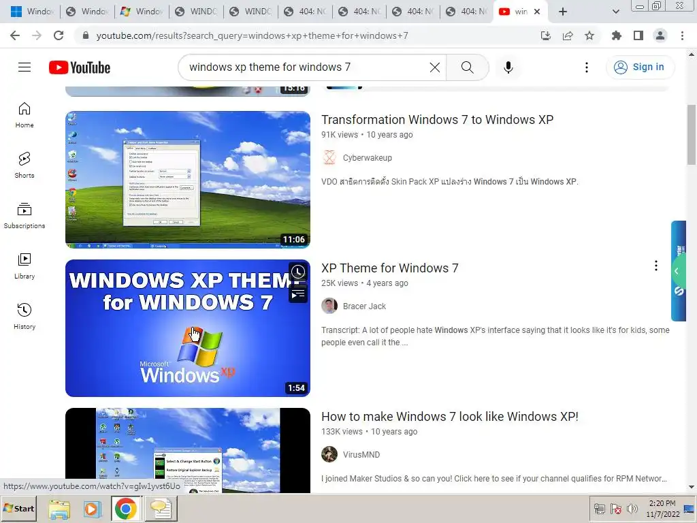Click the YouTube logo
The image size is (697, 523).
pyautogui.click(x=80, y=67)
